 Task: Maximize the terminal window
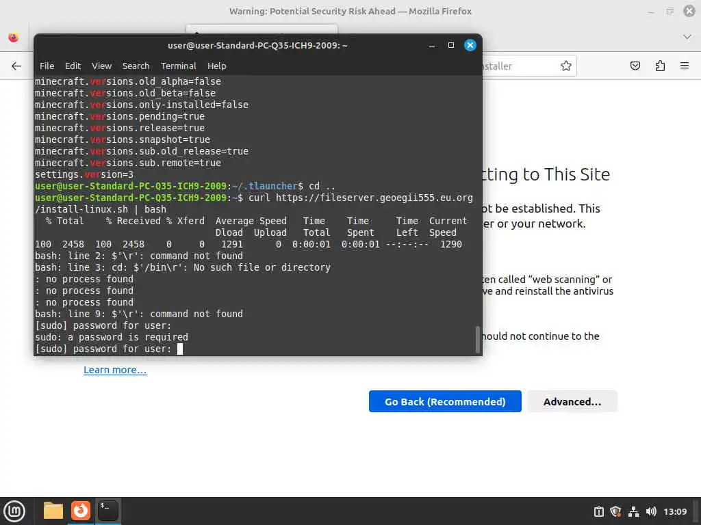click(x=451, y=46)
